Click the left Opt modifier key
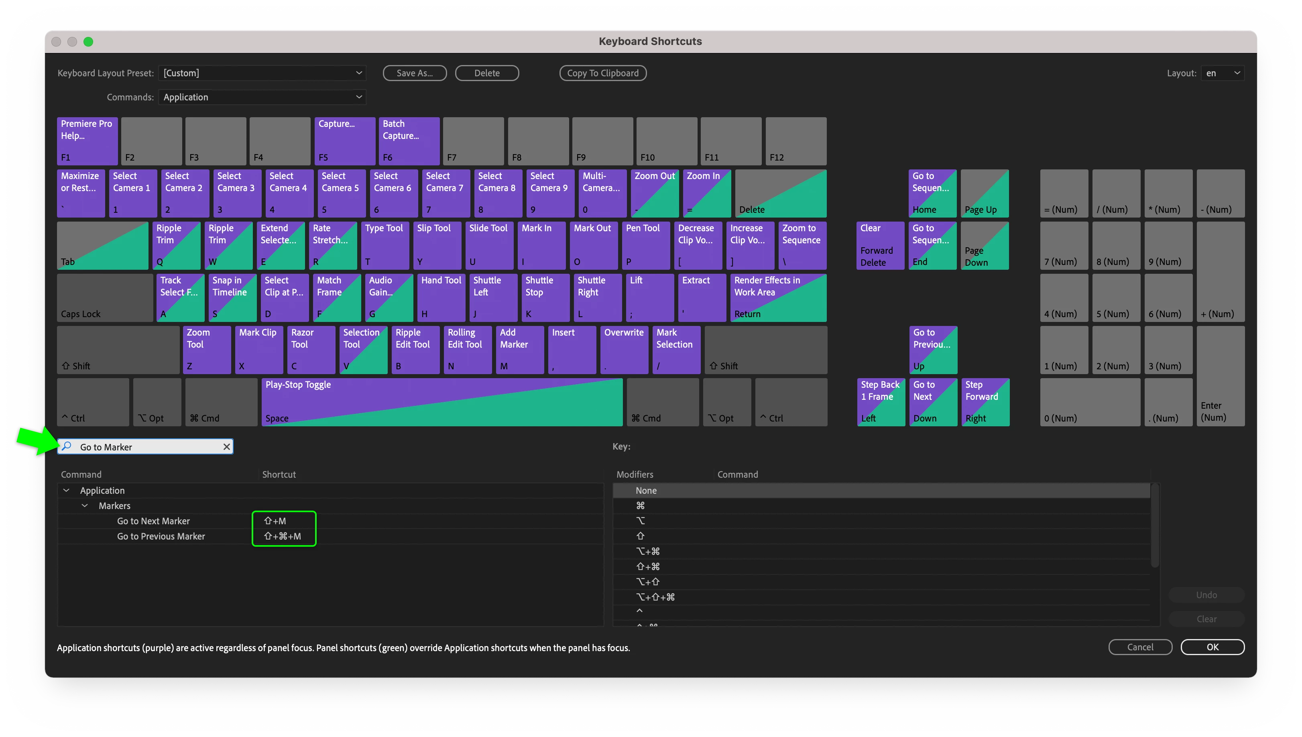 (x=157, y=402)
